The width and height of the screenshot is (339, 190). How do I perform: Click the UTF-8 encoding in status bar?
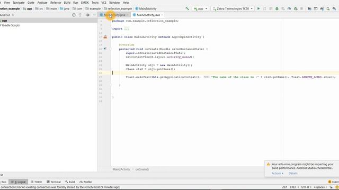pyautogui.click(x=306, y=187)
